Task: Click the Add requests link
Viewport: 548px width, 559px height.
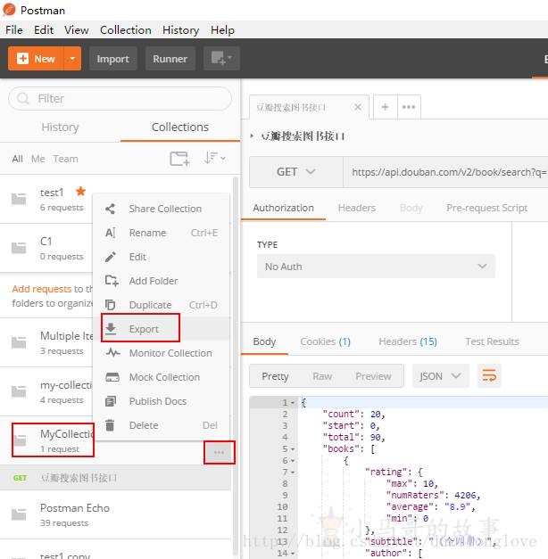Action: [x=41, y=289]
